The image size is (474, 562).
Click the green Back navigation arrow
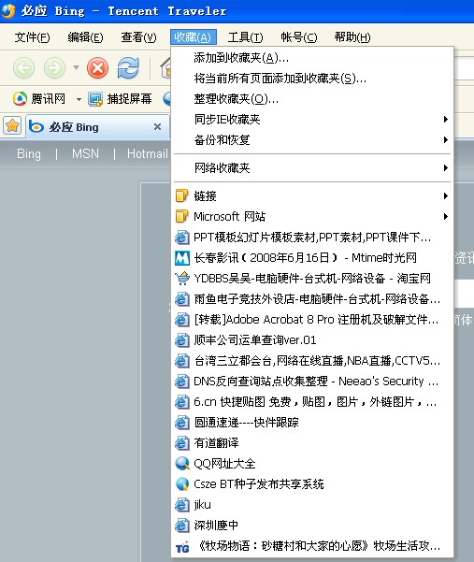23,67
